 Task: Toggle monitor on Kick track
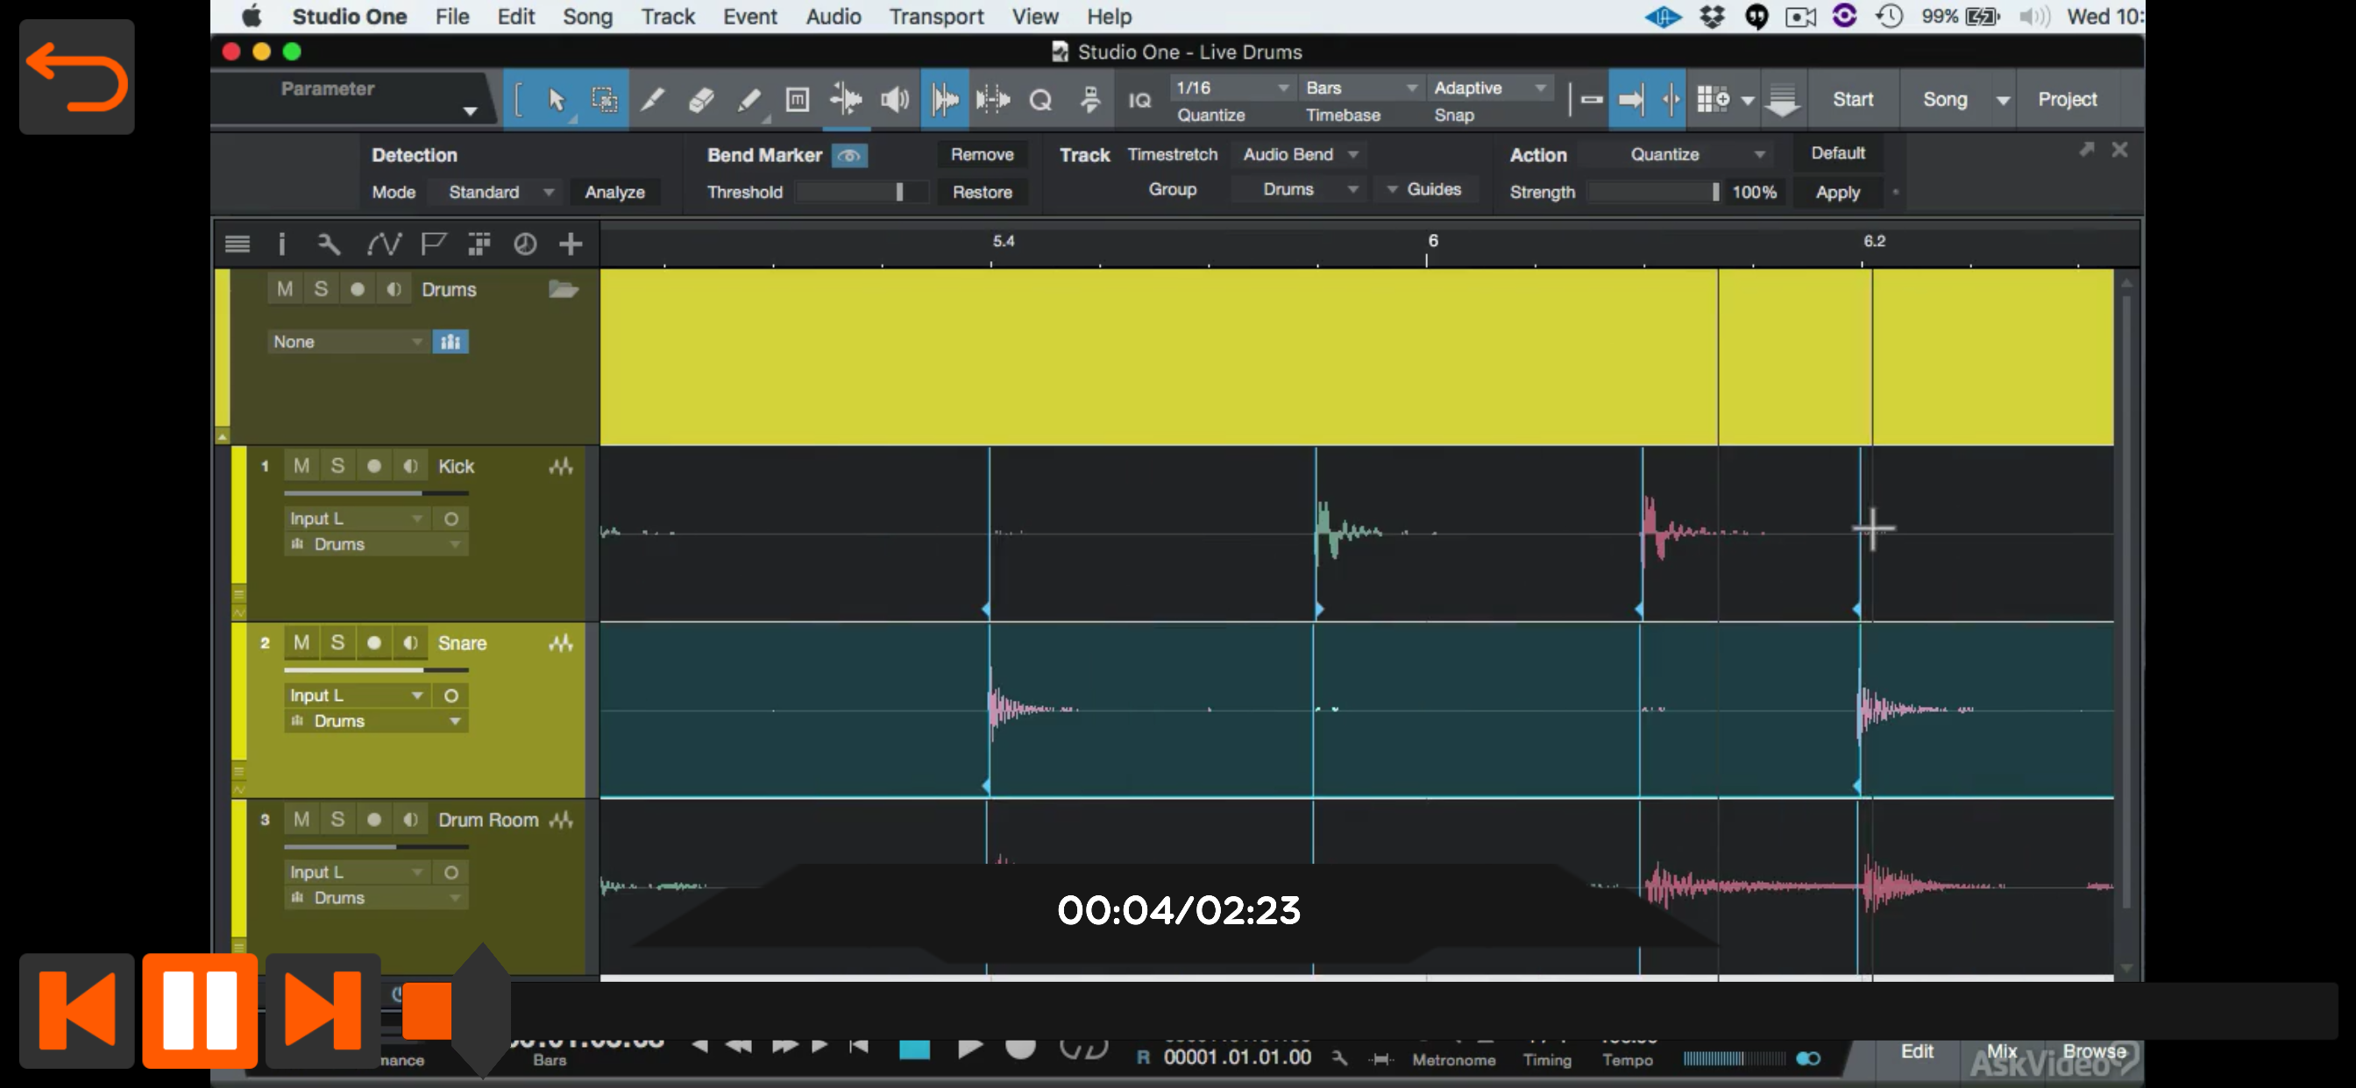(411, 466)
